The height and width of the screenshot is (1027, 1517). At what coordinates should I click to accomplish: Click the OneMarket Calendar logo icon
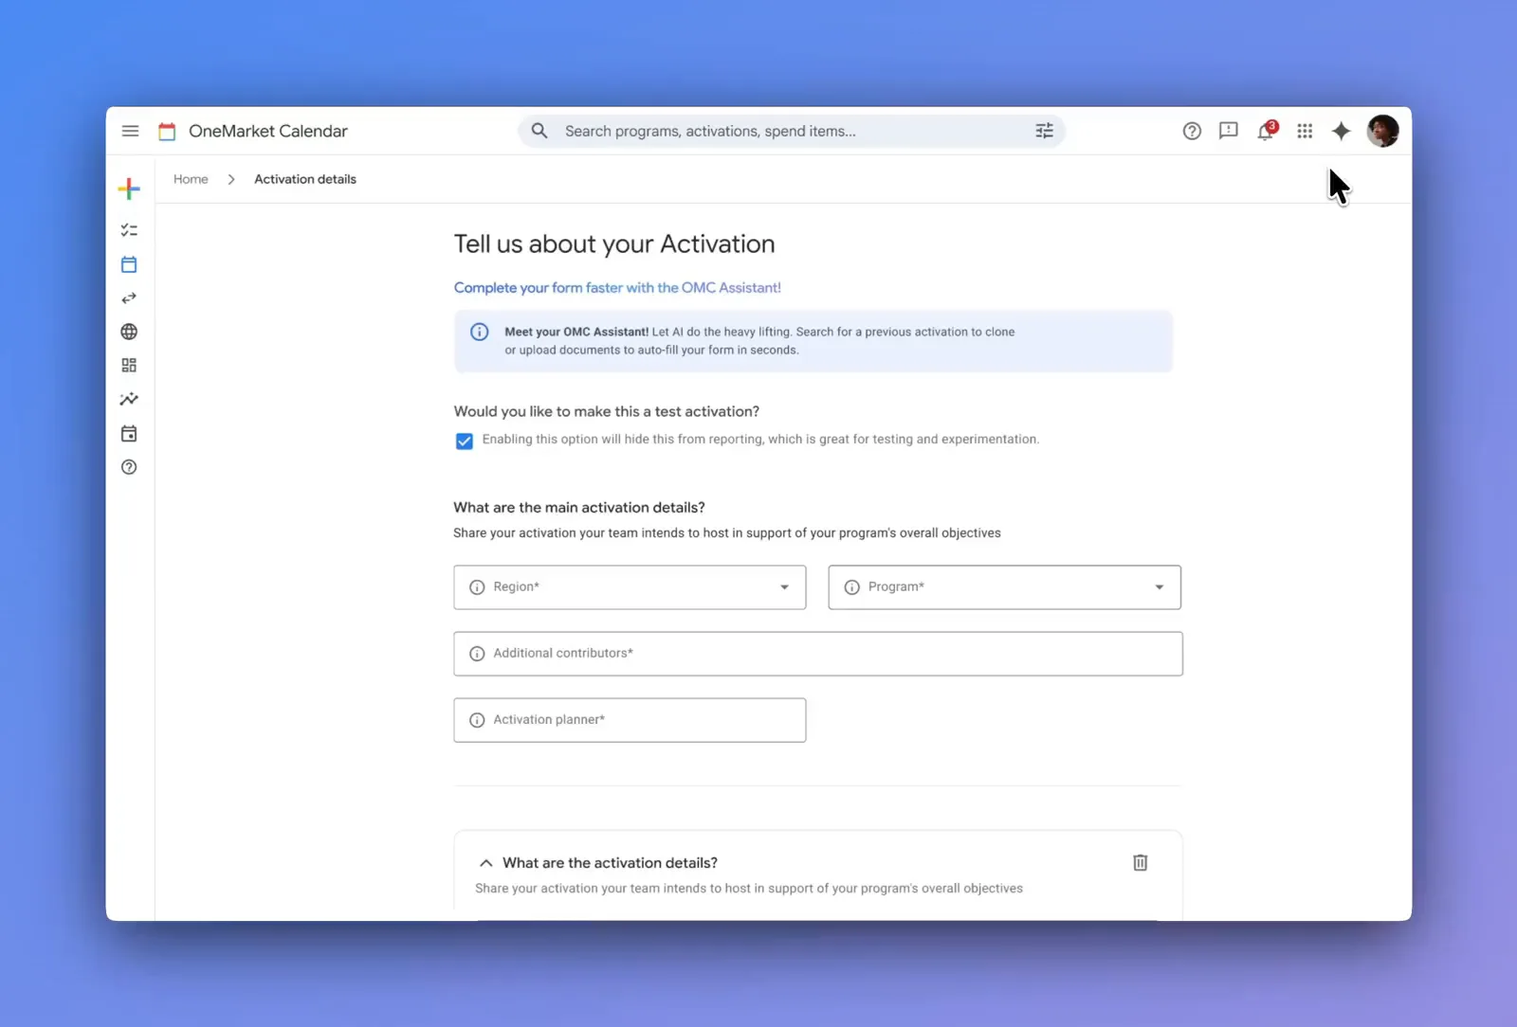(x=167, y=132)
